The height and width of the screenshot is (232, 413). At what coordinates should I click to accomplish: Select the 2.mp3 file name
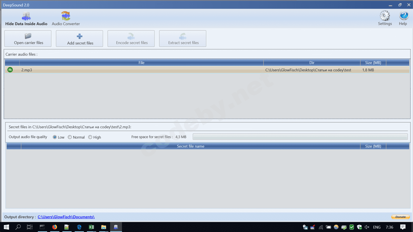(27, 70)
